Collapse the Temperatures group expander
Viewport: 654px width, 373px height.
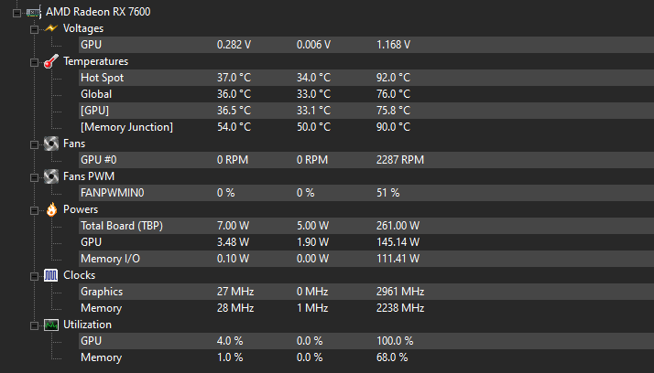click(x=34, y=61)
